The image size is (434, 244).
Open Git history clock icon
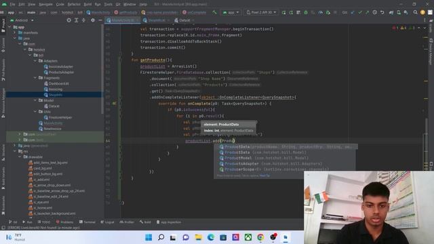[x=375, y=12]
